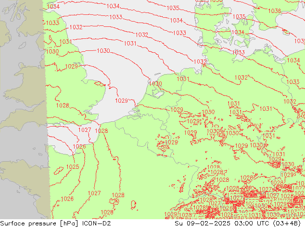Select the 1025 label beside the small closed contour
305x235 pixels.
tap(73, 167)
